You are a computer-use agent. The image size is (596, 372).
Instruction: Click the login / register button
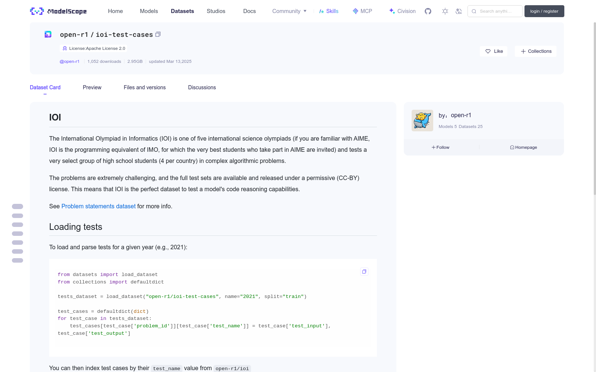(544, 11)
